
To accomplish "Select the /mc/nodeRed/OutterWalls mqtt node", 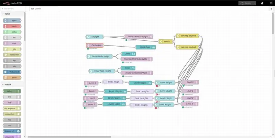I will tap(136, 59).
